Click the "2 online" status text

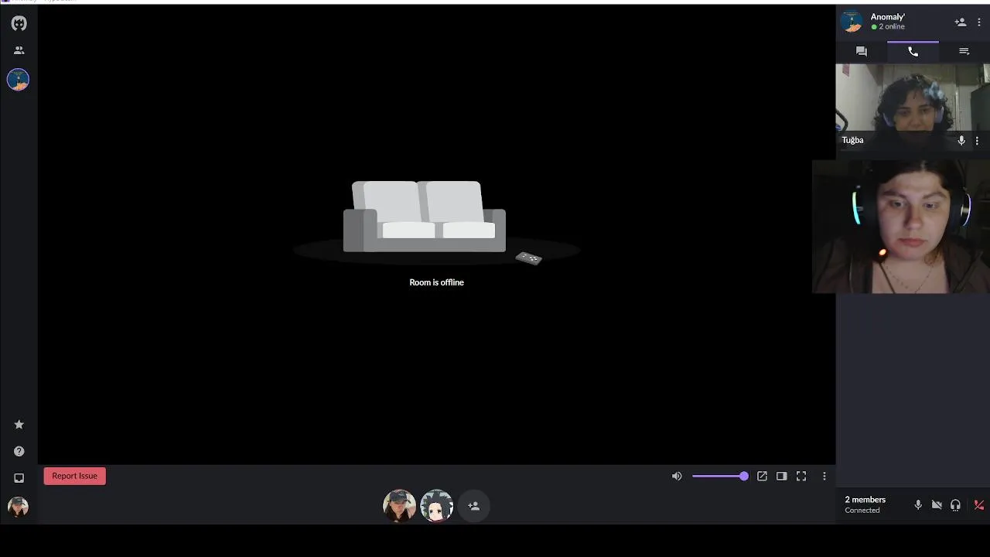point(892,27)
